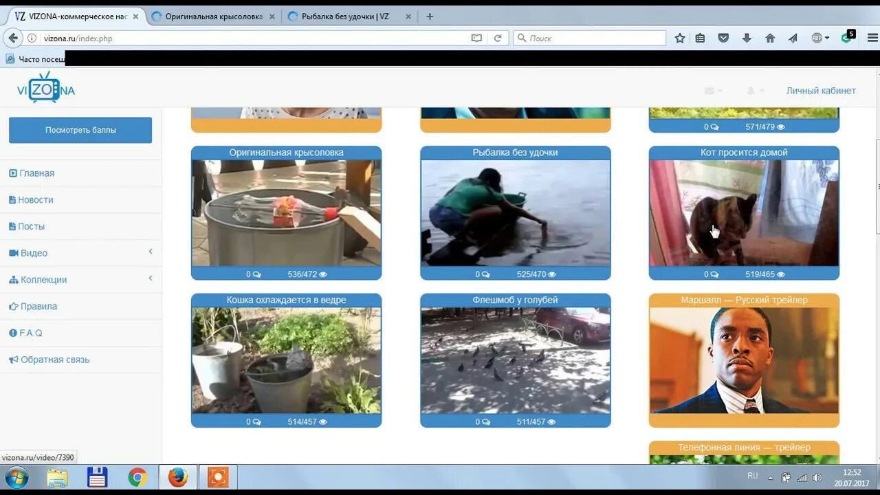Image resolution: width=880 pixels, height=495 pixels.
Task: Expand the Коллекции sidebar chevron
Action: pos(151,278)
